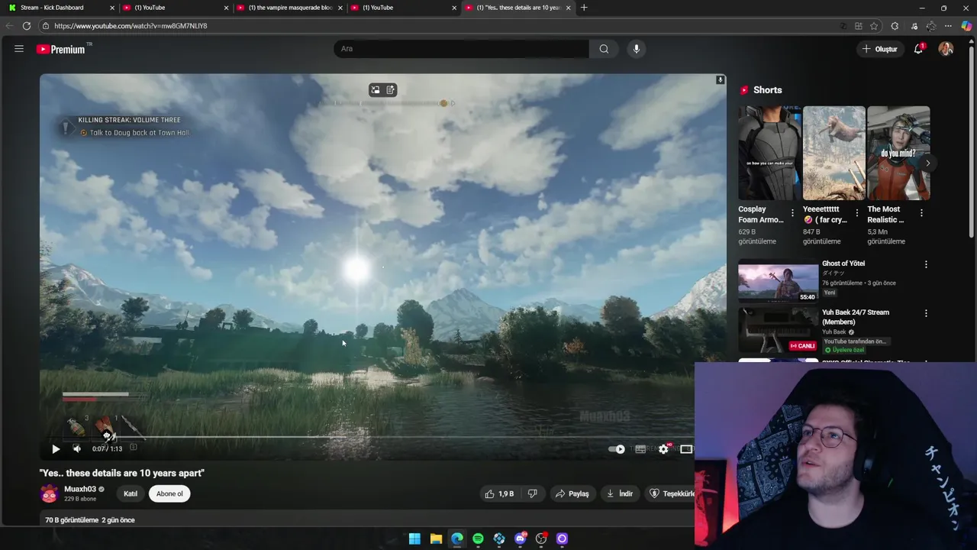This screenshot has width=977, height=550.
Task: Close the Stream - Kick Dashboard tab
Action: click(x=112, y=8)
